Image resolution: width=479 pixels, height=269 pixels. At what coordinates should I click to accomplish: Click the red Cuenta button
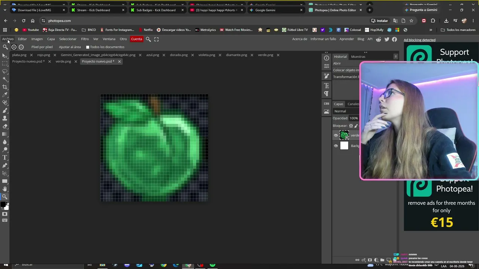tap(137, 39)
